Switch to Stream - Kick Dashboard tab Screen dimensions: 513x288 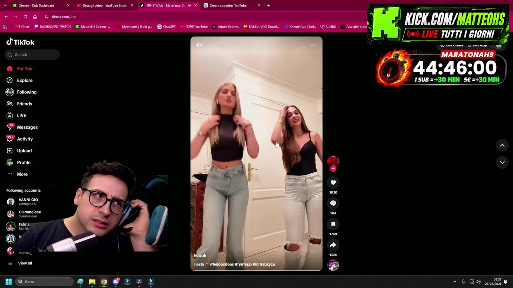point(41,6)
